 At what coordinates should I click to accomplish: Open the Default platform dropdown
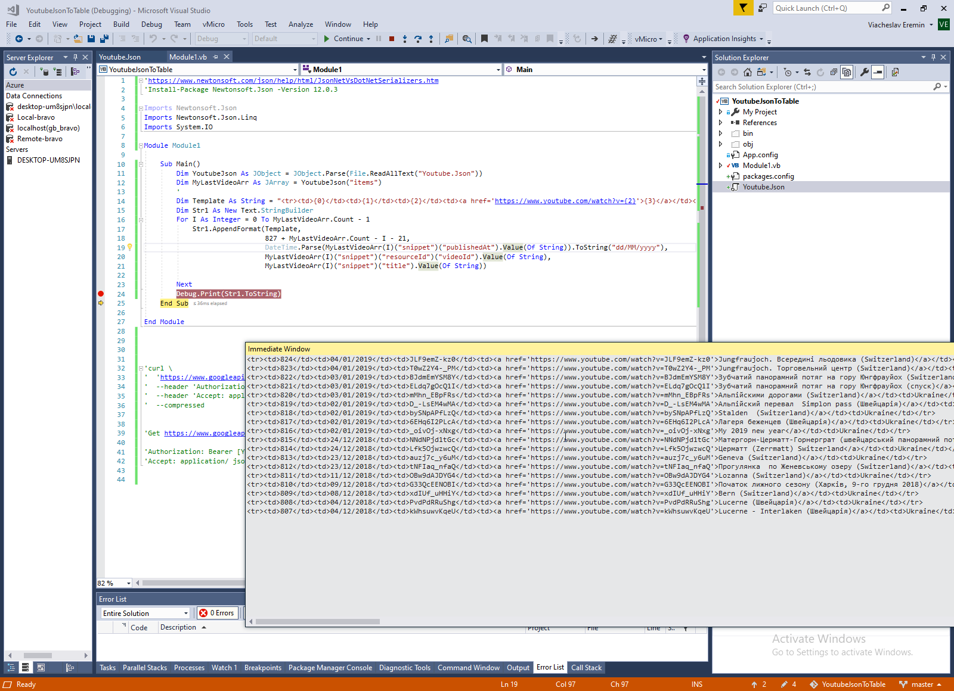click(x=284, y=39)
